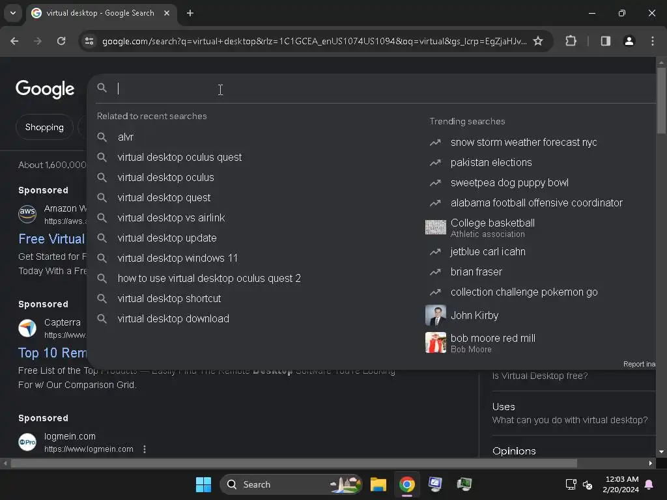Open File Explorer from the taskbar

(x=378, y=484)
